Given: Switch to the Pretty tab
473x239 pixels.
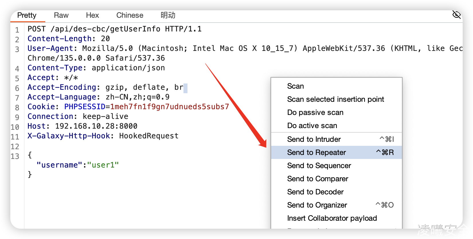Looking at the screenshot, I should coord(27,15).
